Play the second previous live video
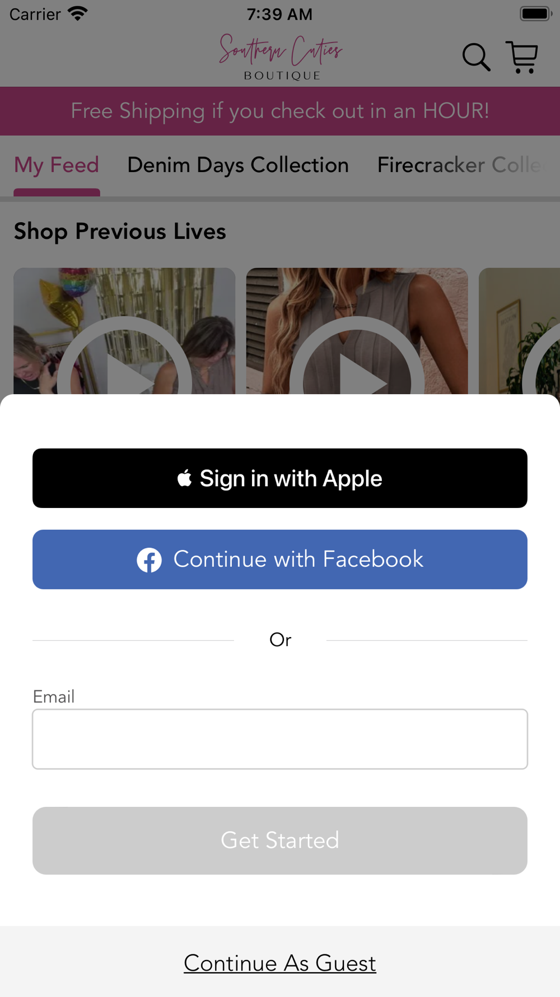This screenshot has width=560, height=997. [x=357, y=331]
